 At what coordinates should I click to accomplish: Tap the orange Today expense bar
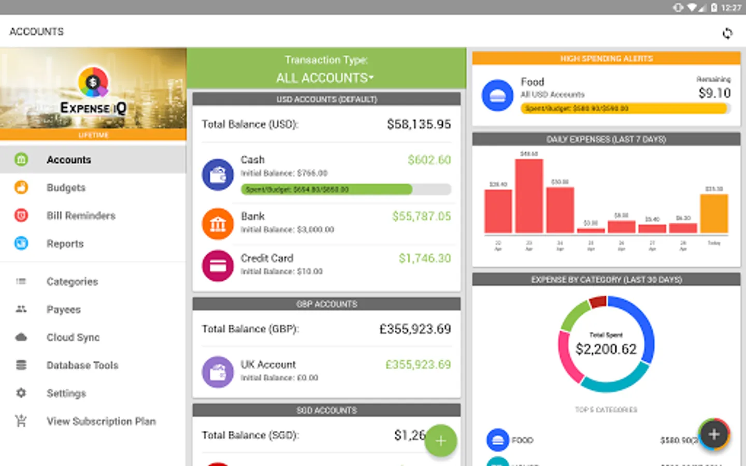click(x=714, y=213)
